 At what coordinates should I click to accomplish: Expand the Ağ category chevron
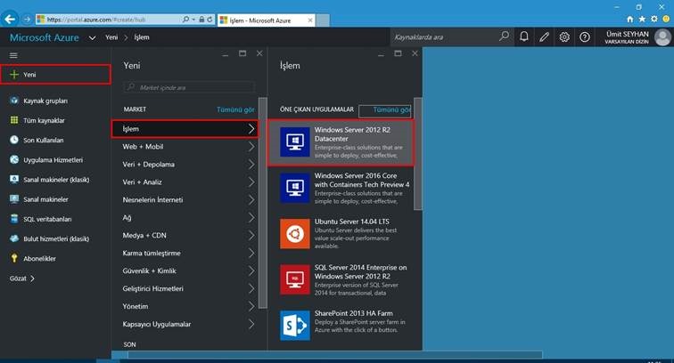coord(251,218)
